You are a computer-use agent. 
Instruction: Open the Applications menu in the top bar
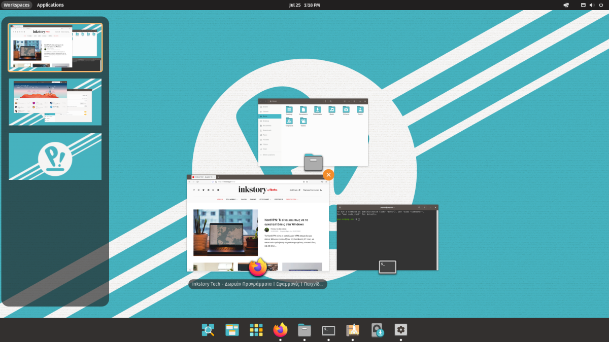[50, 5]
